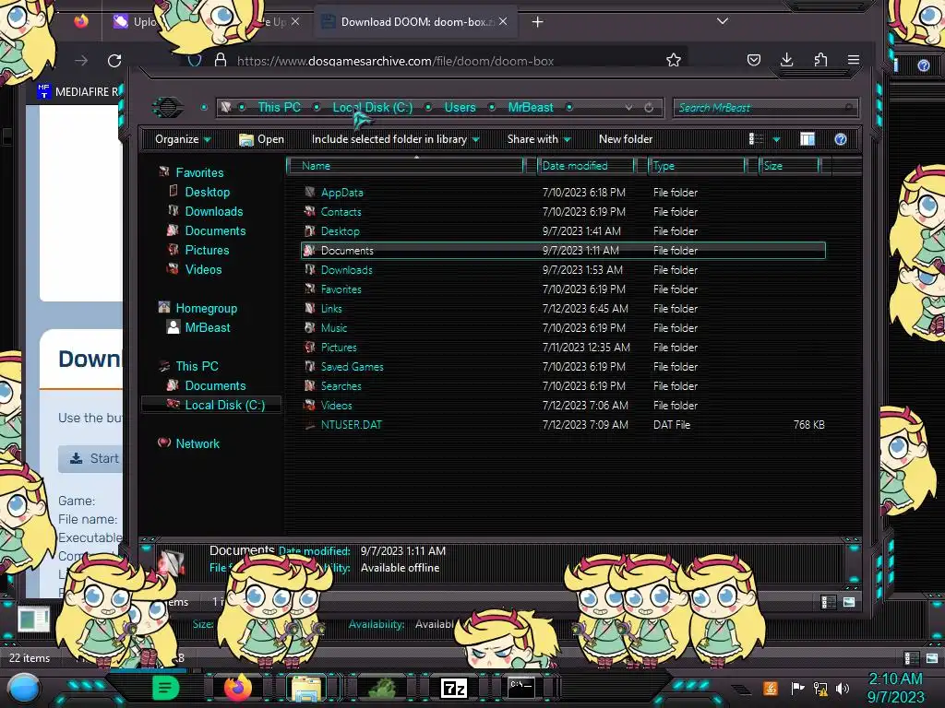Close the Download DOOM tab

pyautogui.click(x=503, y=22)
